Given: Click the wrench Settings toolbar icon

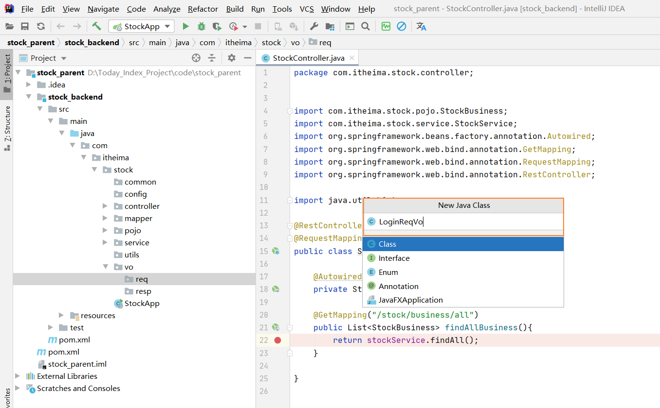Looking at the screenshot, I should (314, 26).
